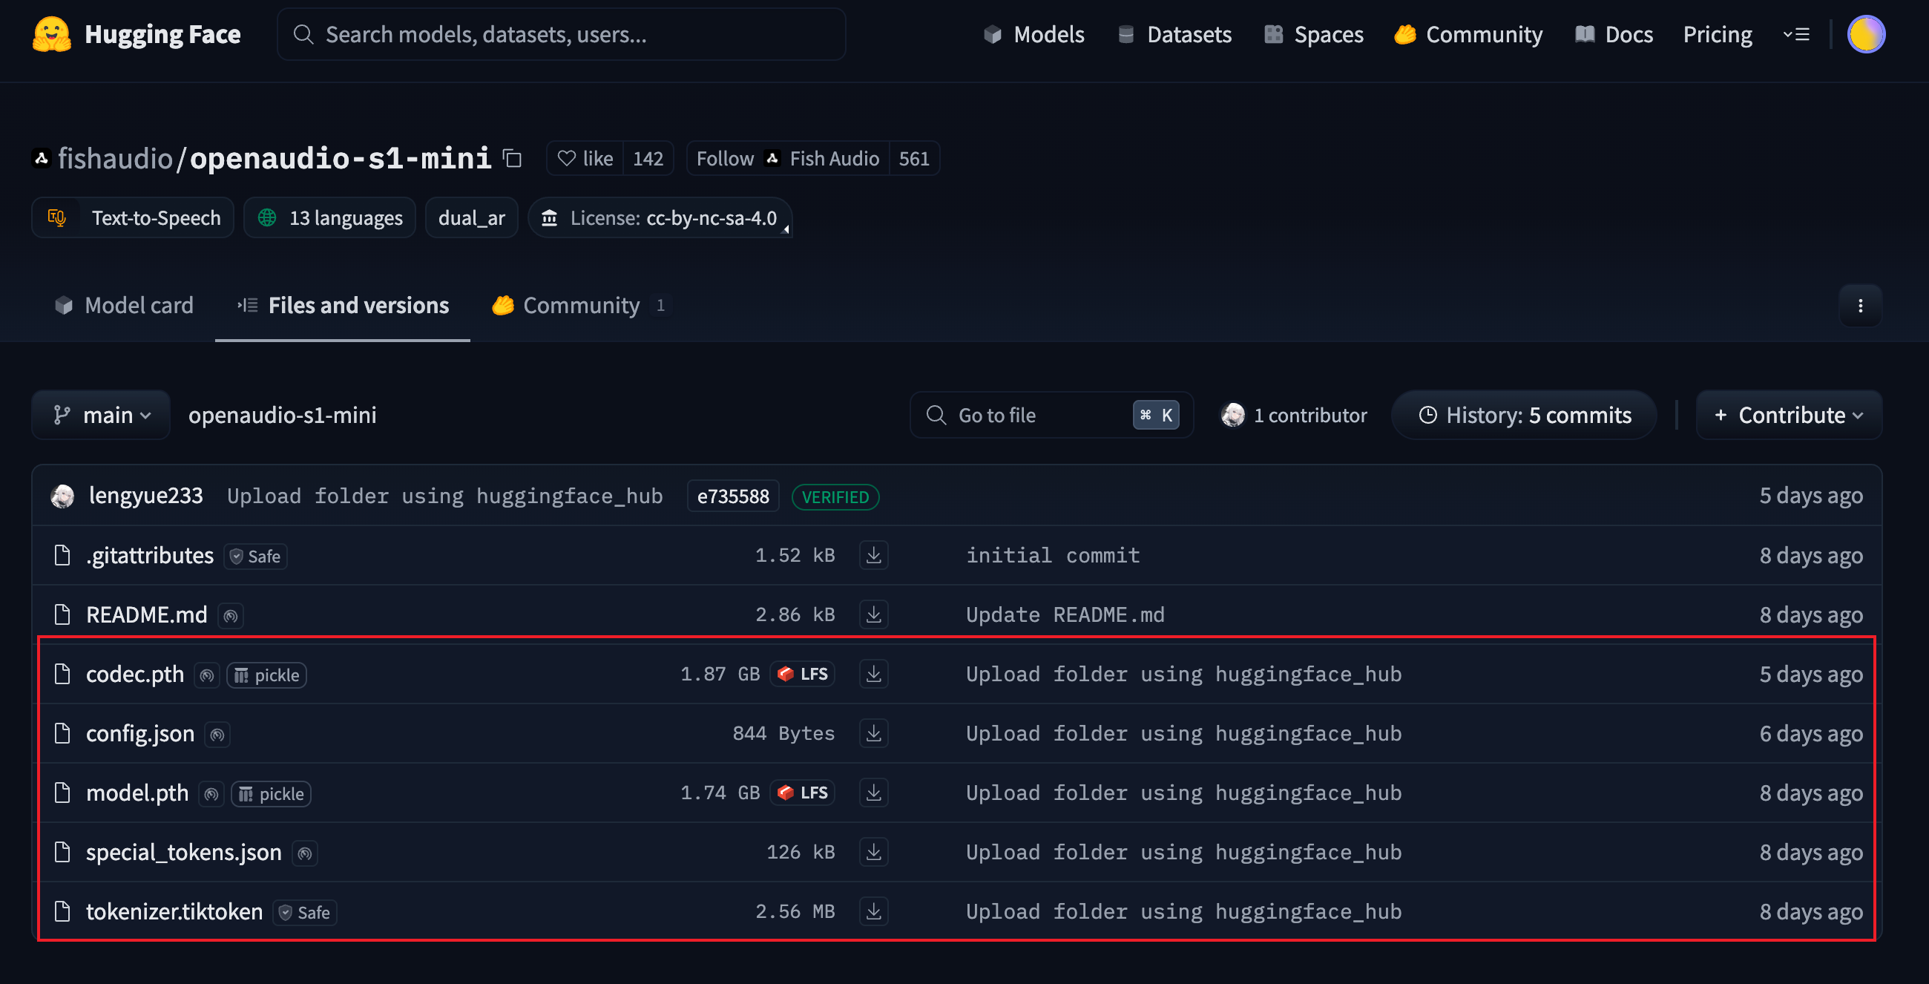
Task: Open the user profile avatar
Action: (x=1865, y=34)
